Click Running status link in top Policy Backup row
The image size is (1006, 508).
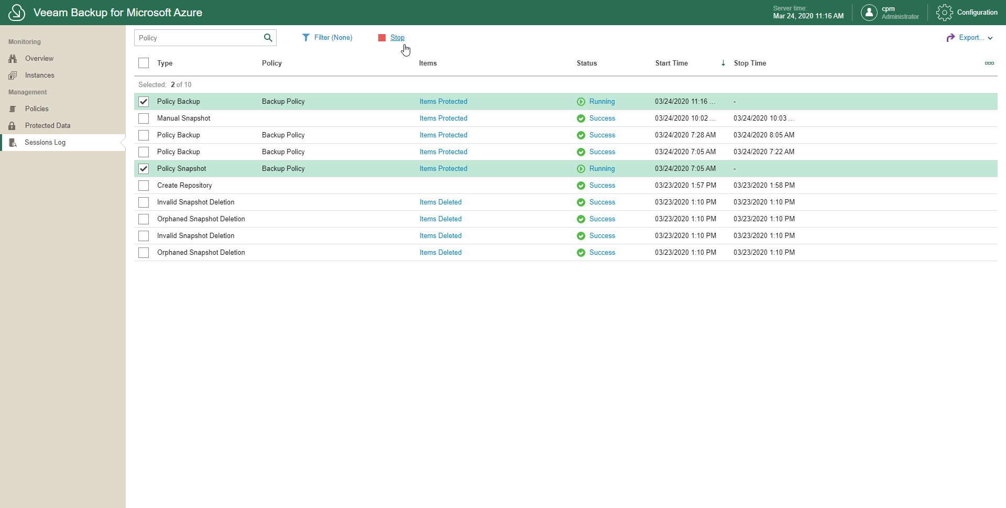(602, 102)
